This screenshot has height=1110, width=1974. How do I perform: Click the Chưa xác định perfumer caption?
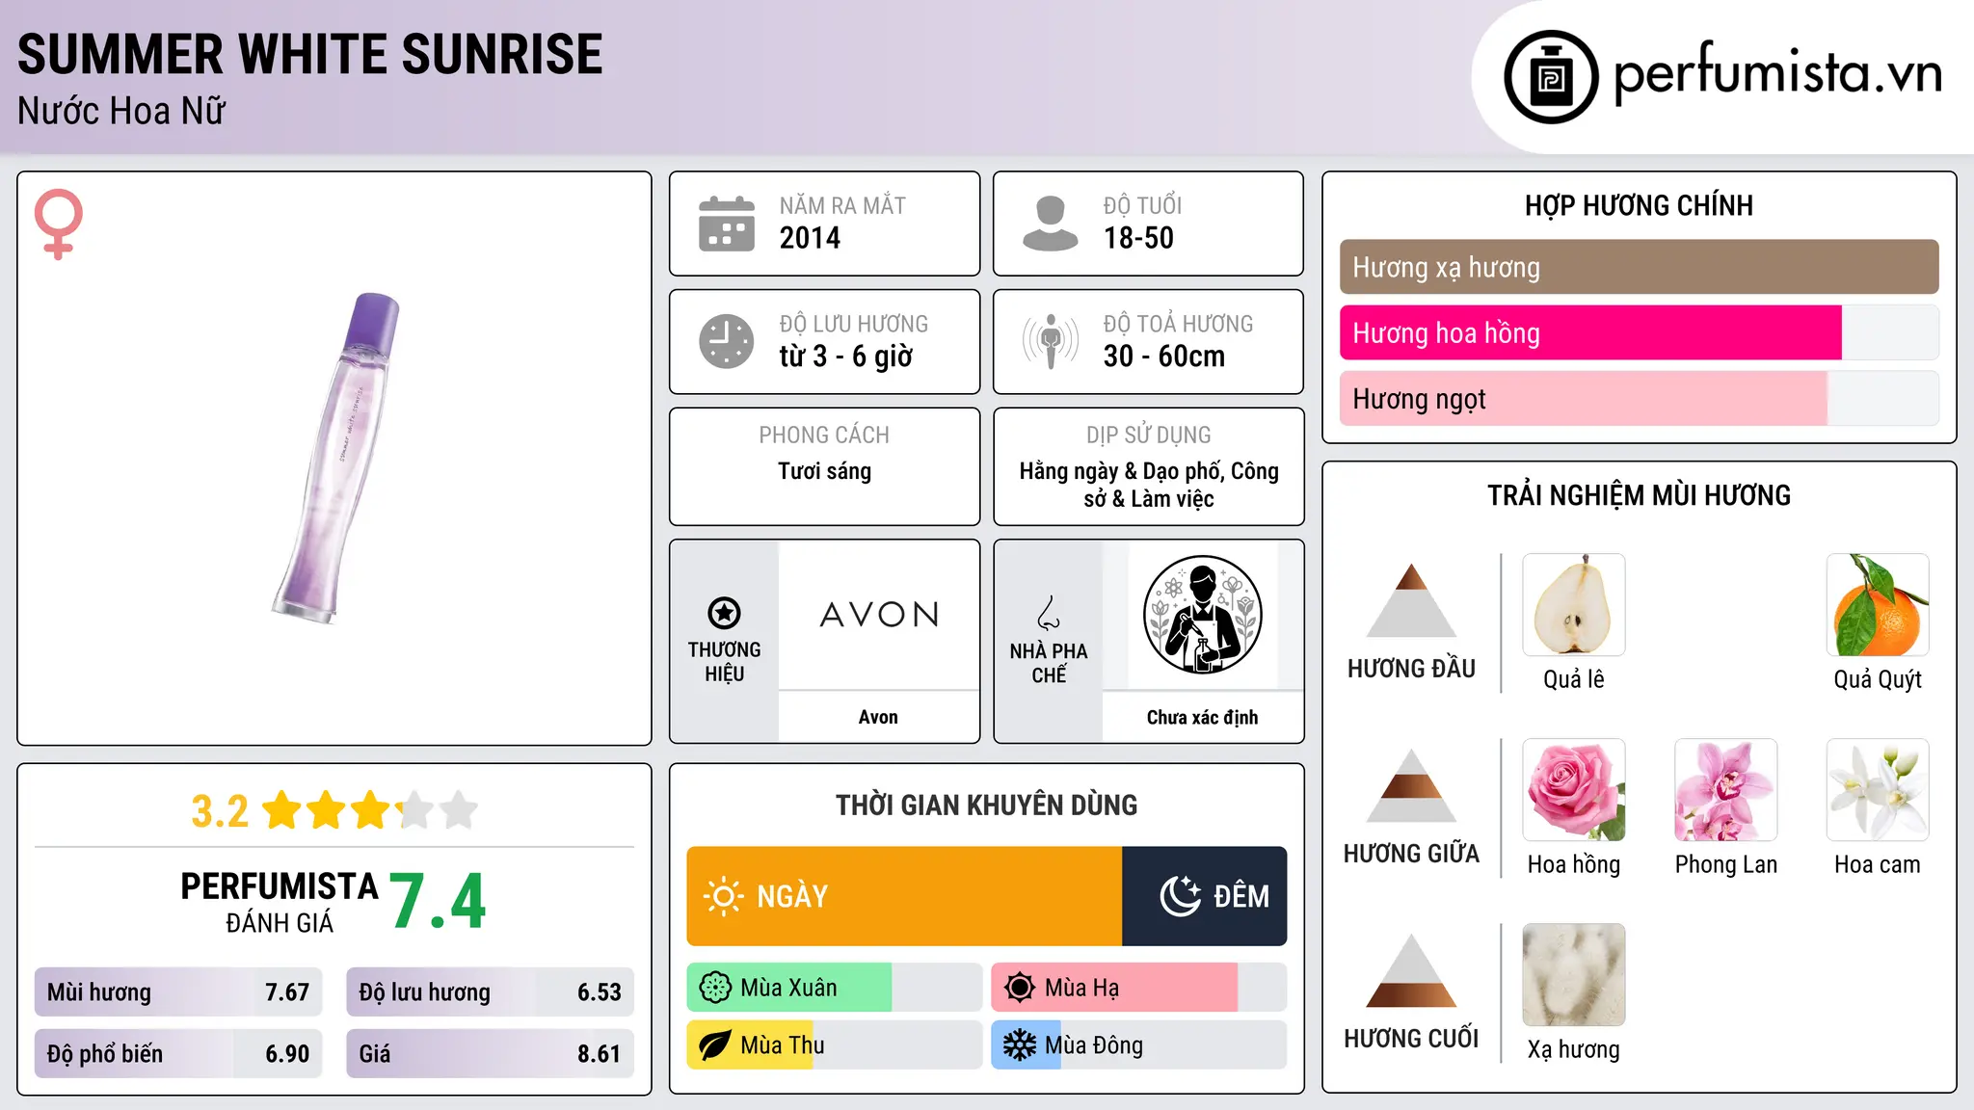point(1202,717)
